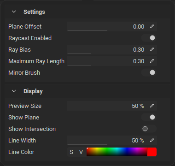Collapse the Display section chevron
The image size is (175, 166).
click(x=14, y=91)
